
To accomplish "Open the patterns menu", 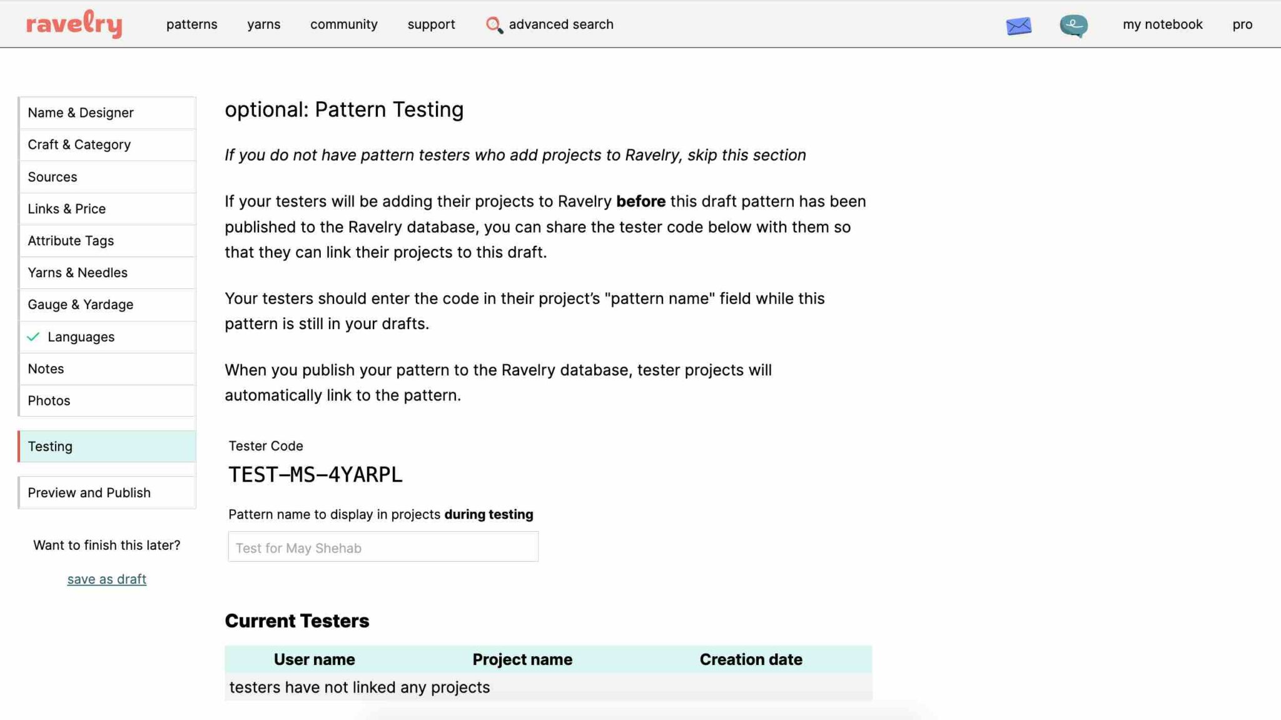I will [191, 24].
